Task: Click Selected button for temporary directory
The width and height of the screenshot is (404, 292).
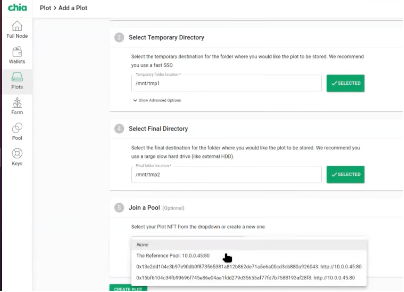Action: (345, 83)
